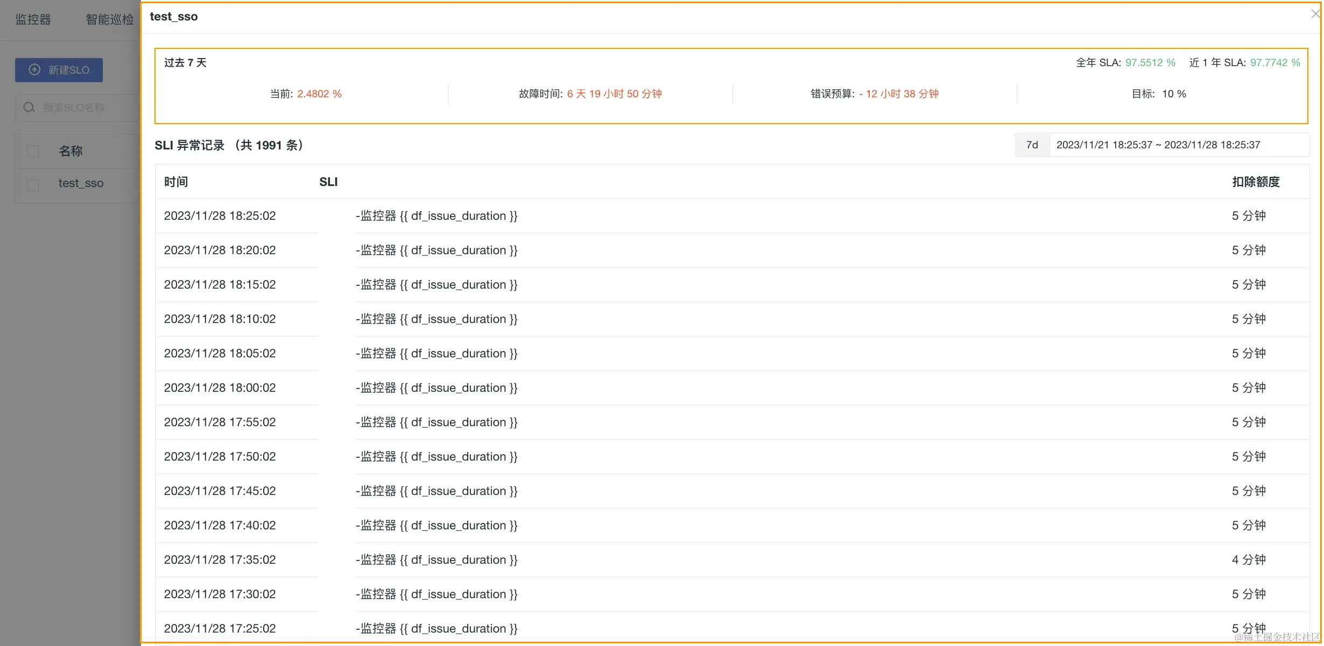Click the plus icon in 新建SLO button
The width and height of the screenshot is (1324, 646).
(x=34, y=70)
